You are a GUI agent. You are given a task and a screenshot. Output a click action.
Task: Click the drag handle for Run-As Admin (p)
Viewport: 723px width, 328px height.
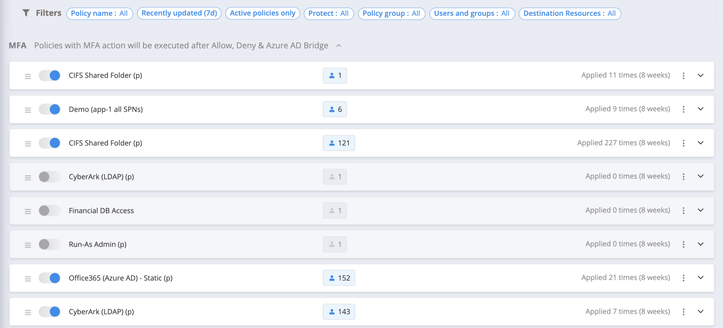coord(28,245)
